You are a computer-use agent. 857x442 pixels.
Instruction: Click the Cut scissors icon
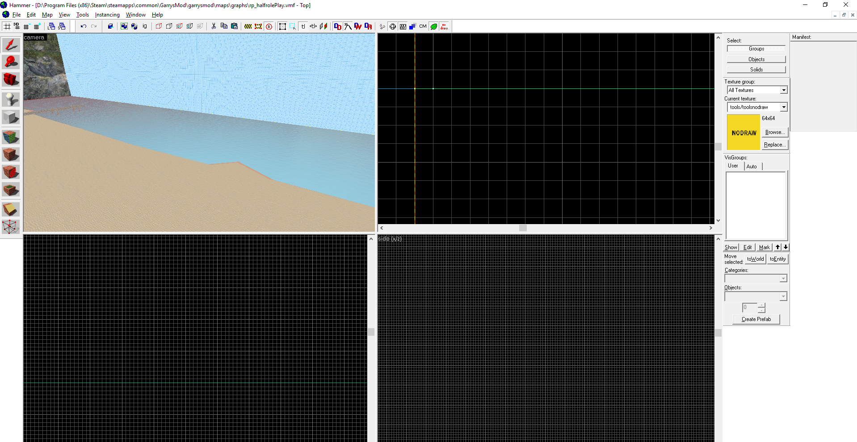coord(214,26)
